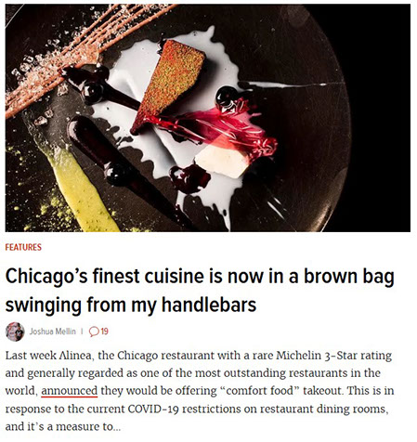Click the word 'COVID-19' in the excerpt
Image resolution: width=417 pixels, height=442 pixels.
tap(153, 409)
